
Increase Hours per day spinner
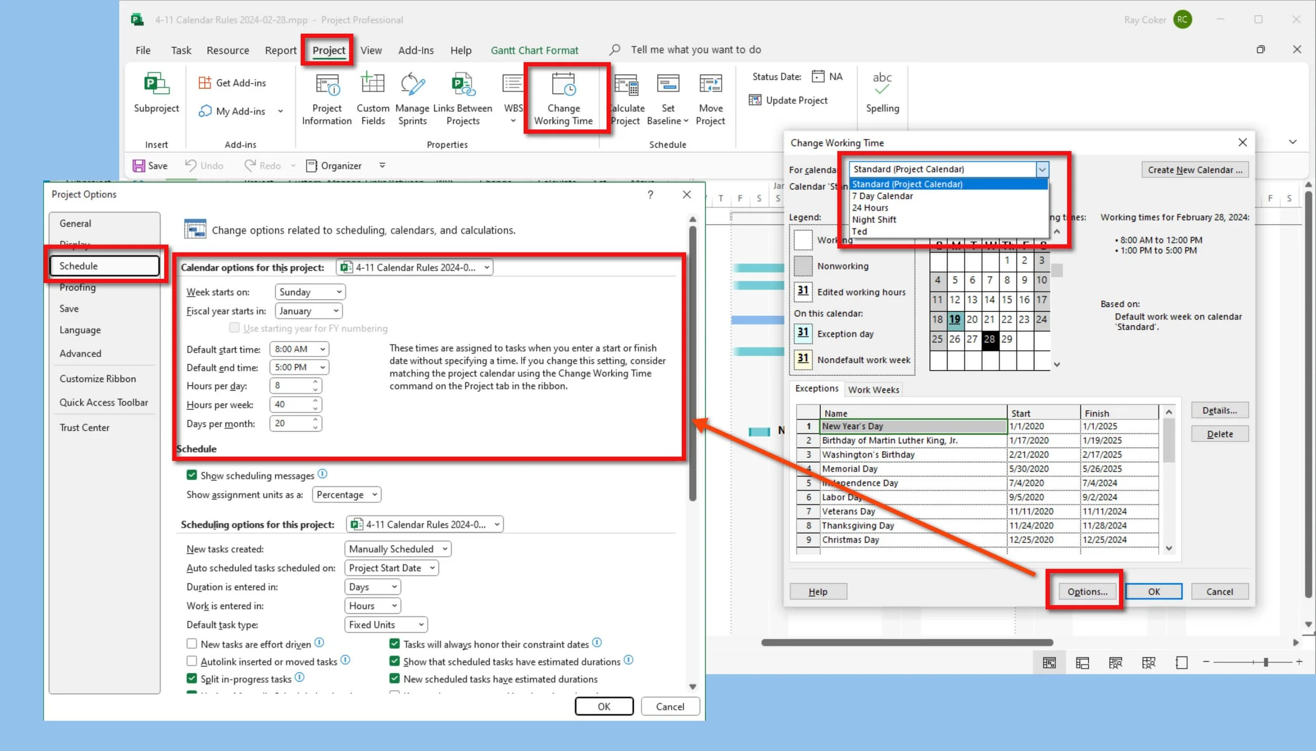pos(315,382)
